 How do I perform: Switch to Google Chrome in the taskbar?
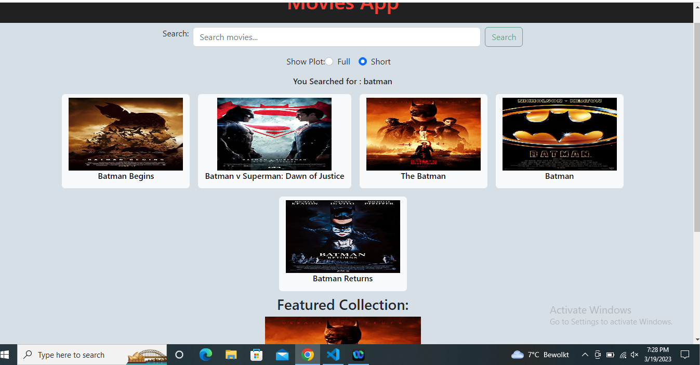tap(308, 355)
